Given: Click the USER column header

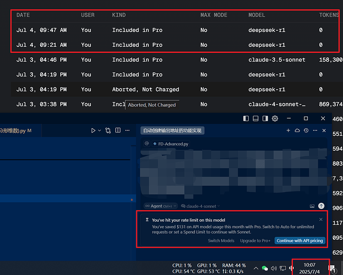Looking at the screenshot, I should pos(88,15).
